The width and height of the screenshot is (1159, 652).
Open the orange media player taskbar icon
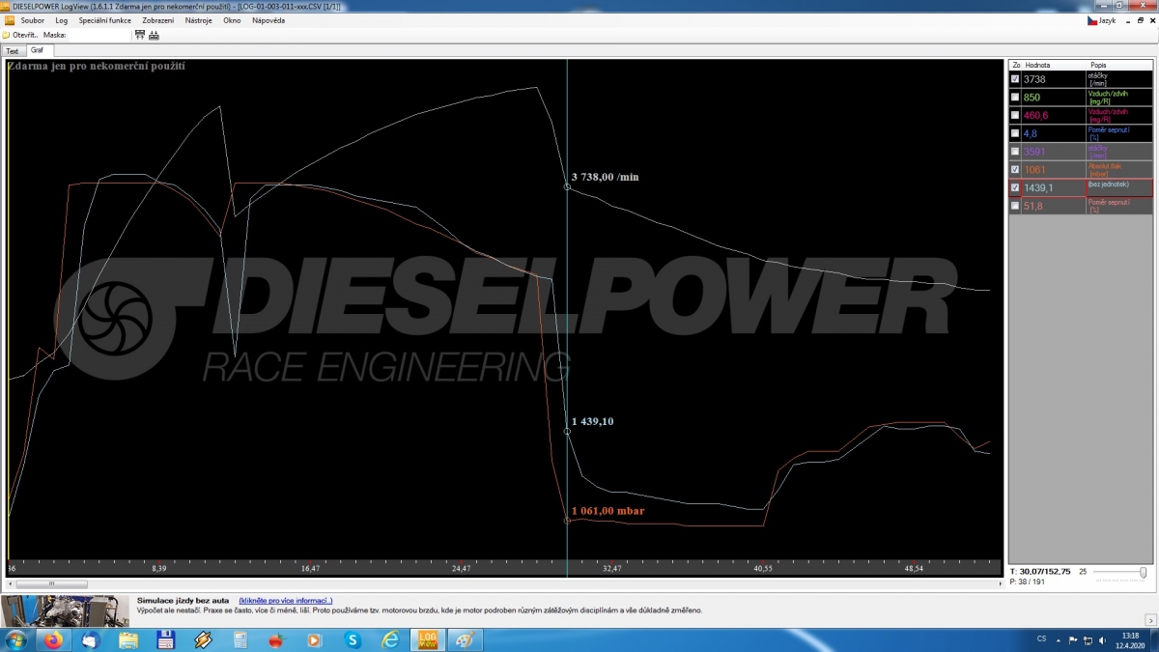click(315, 639)
